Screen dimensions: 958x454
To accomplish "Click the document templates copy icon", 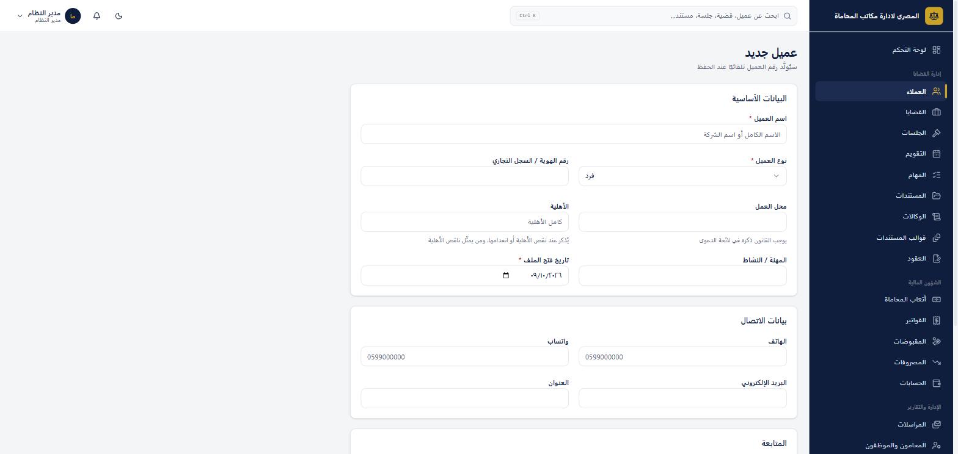I will (937, 237).
